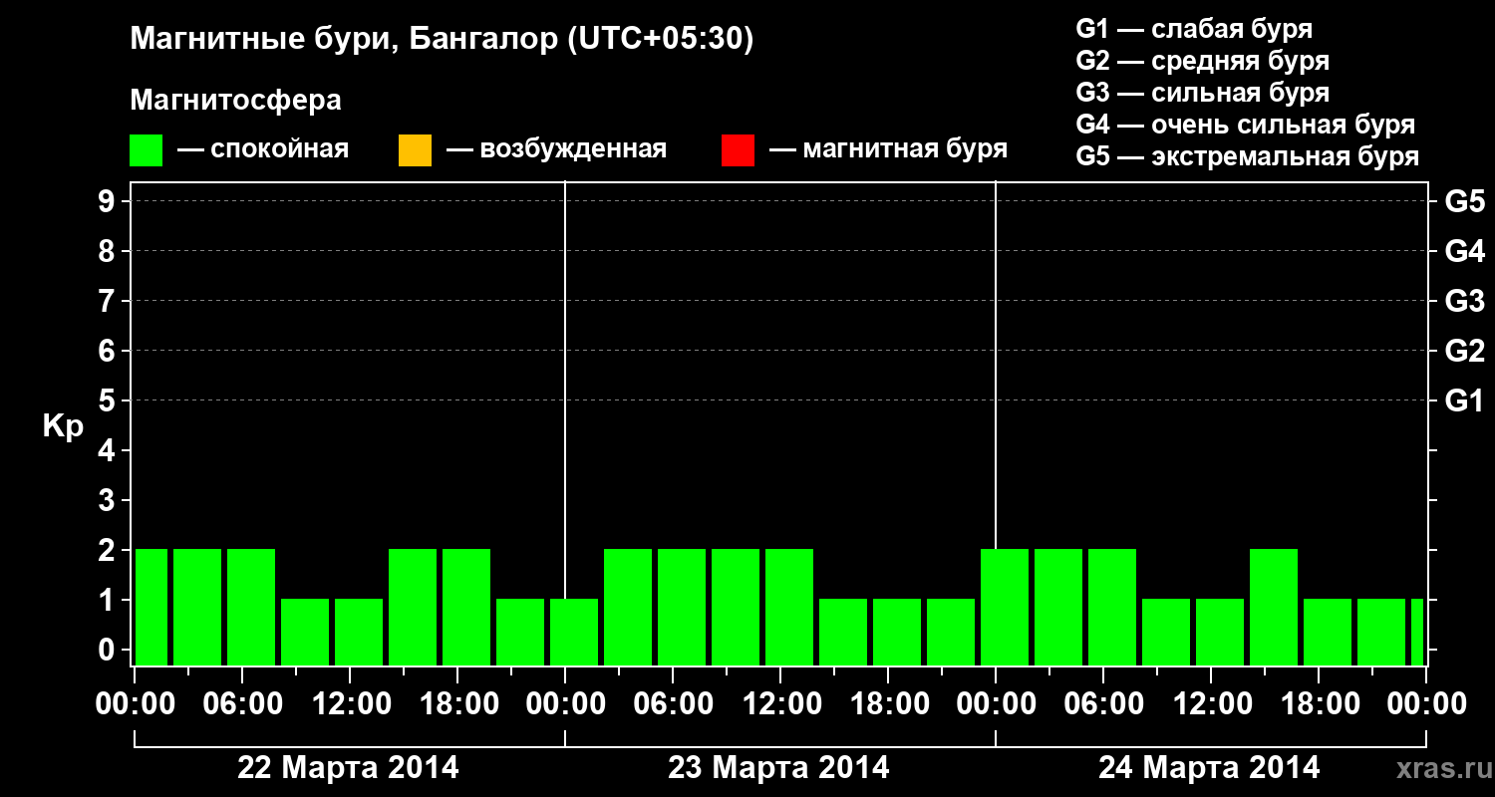Click green bar above 18:00 on 22 Марта

point(466,607)
